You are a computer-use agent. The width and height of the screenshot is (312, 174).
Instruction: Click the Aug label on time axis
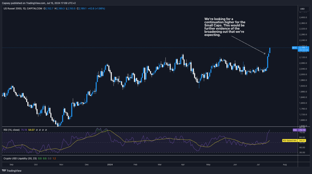[x=285, y=164]
